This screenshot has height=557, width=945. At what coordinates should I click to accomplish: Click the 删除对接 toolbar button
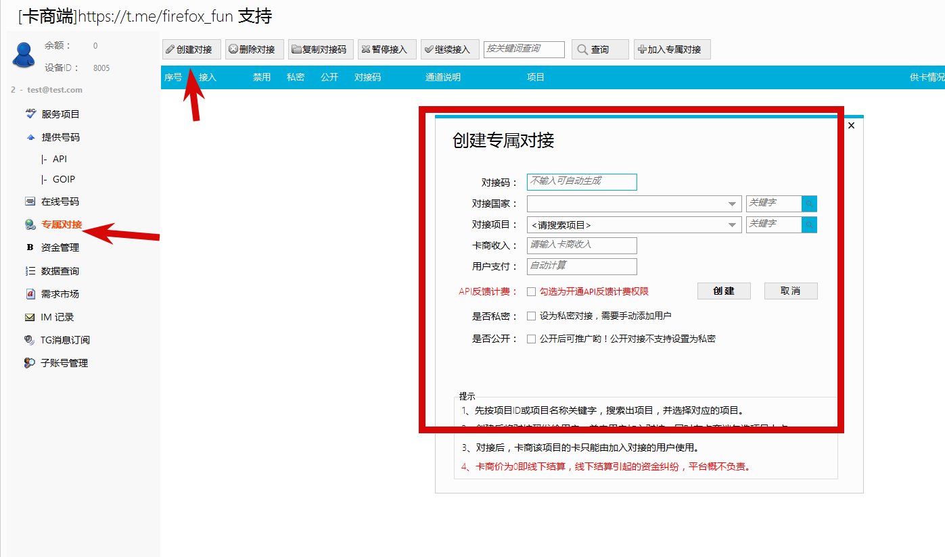(x=255, y=49)
